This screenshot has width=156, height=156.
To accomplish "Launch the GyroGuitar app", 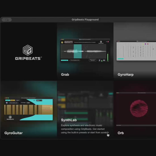I will coord(29,110).
